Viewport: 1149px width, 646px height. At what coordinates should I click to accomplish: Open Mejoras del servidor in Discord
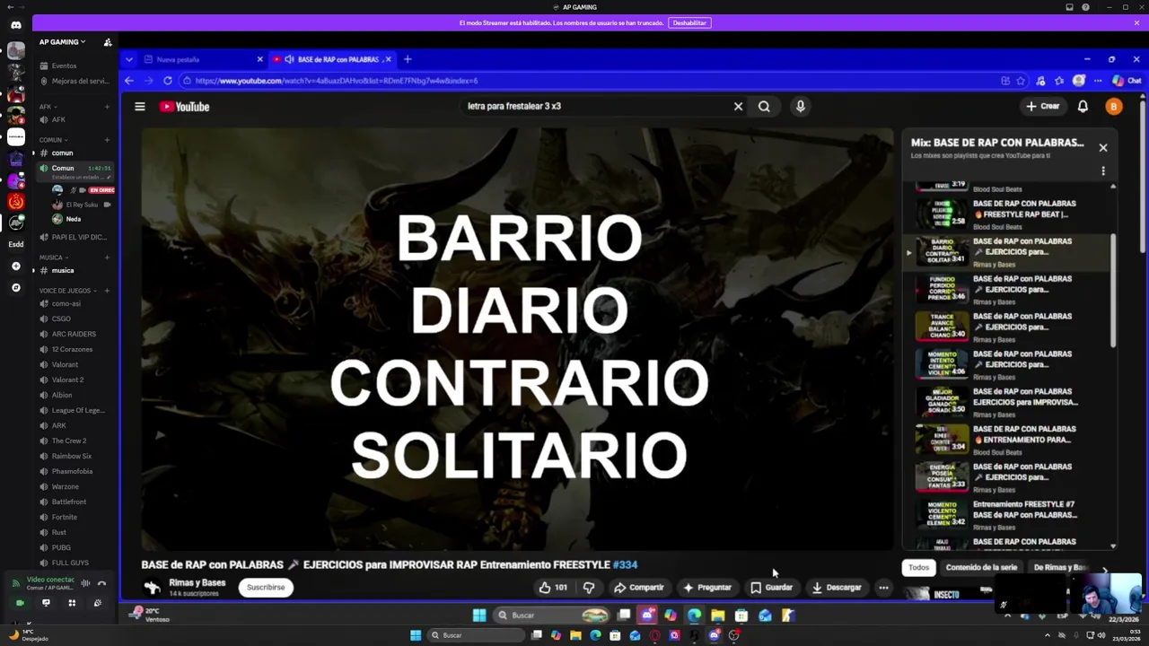click(75, 81)
